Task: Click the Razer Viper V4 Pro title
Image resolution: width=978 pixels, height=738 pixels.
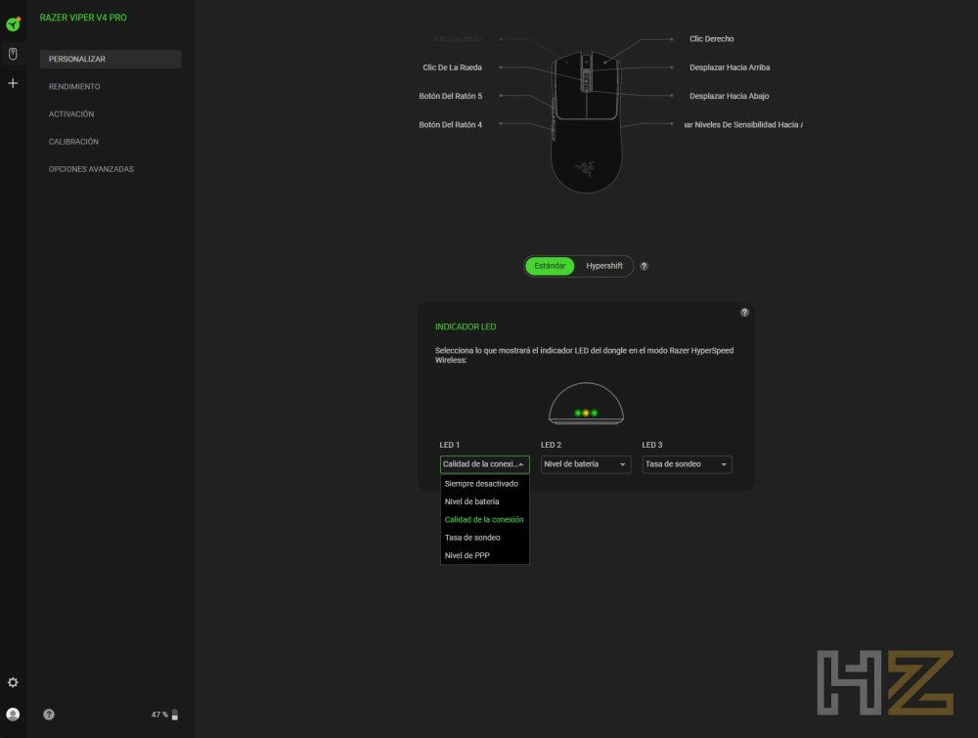Action: 83,18
